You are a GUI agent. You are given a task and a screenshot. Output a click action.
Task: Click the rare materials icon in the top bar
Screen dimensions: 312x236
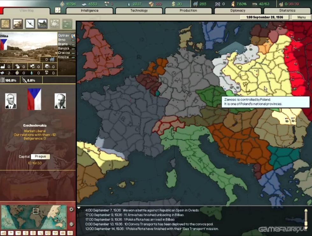pos(106,4)
